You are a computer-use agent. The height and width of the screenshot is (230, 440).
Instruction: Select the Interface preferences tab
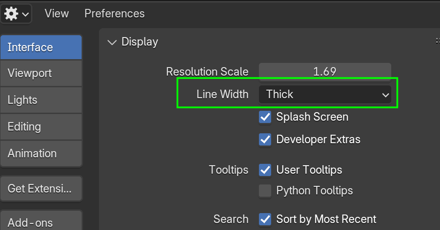coord(41,47)
